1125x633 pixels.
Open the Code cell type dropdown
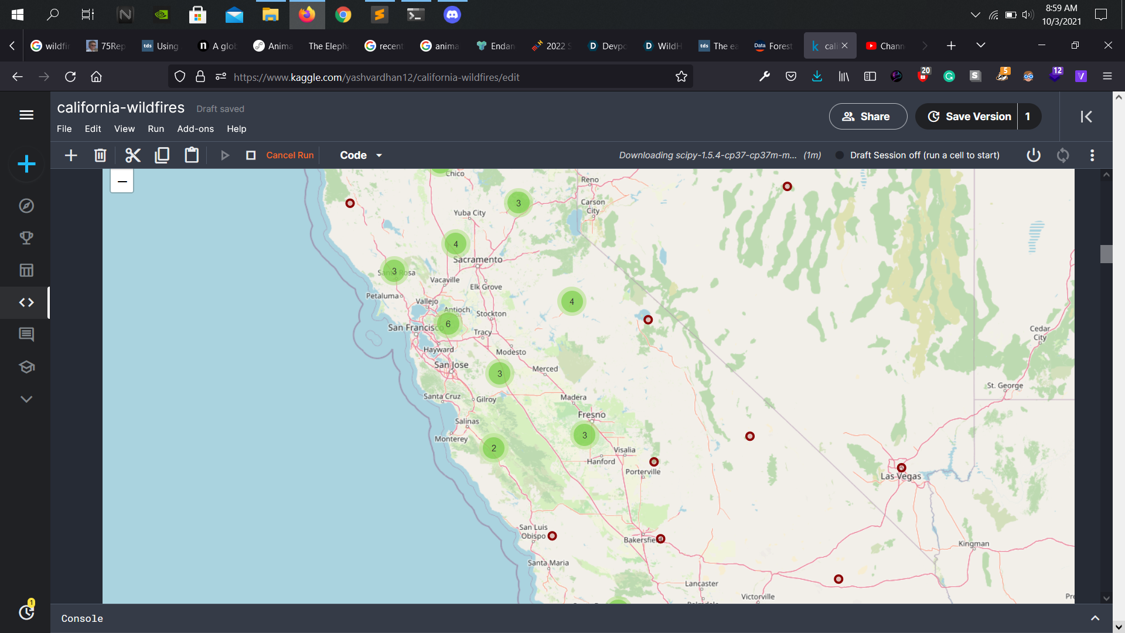click(x=361, y=155)
